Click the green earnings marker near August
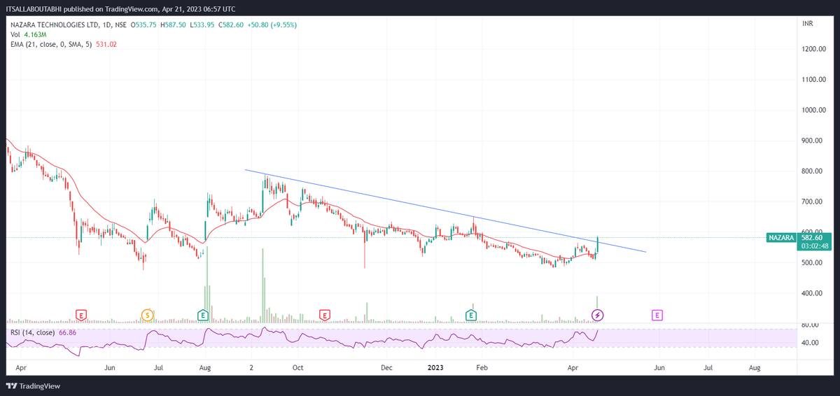 point(203,315)
